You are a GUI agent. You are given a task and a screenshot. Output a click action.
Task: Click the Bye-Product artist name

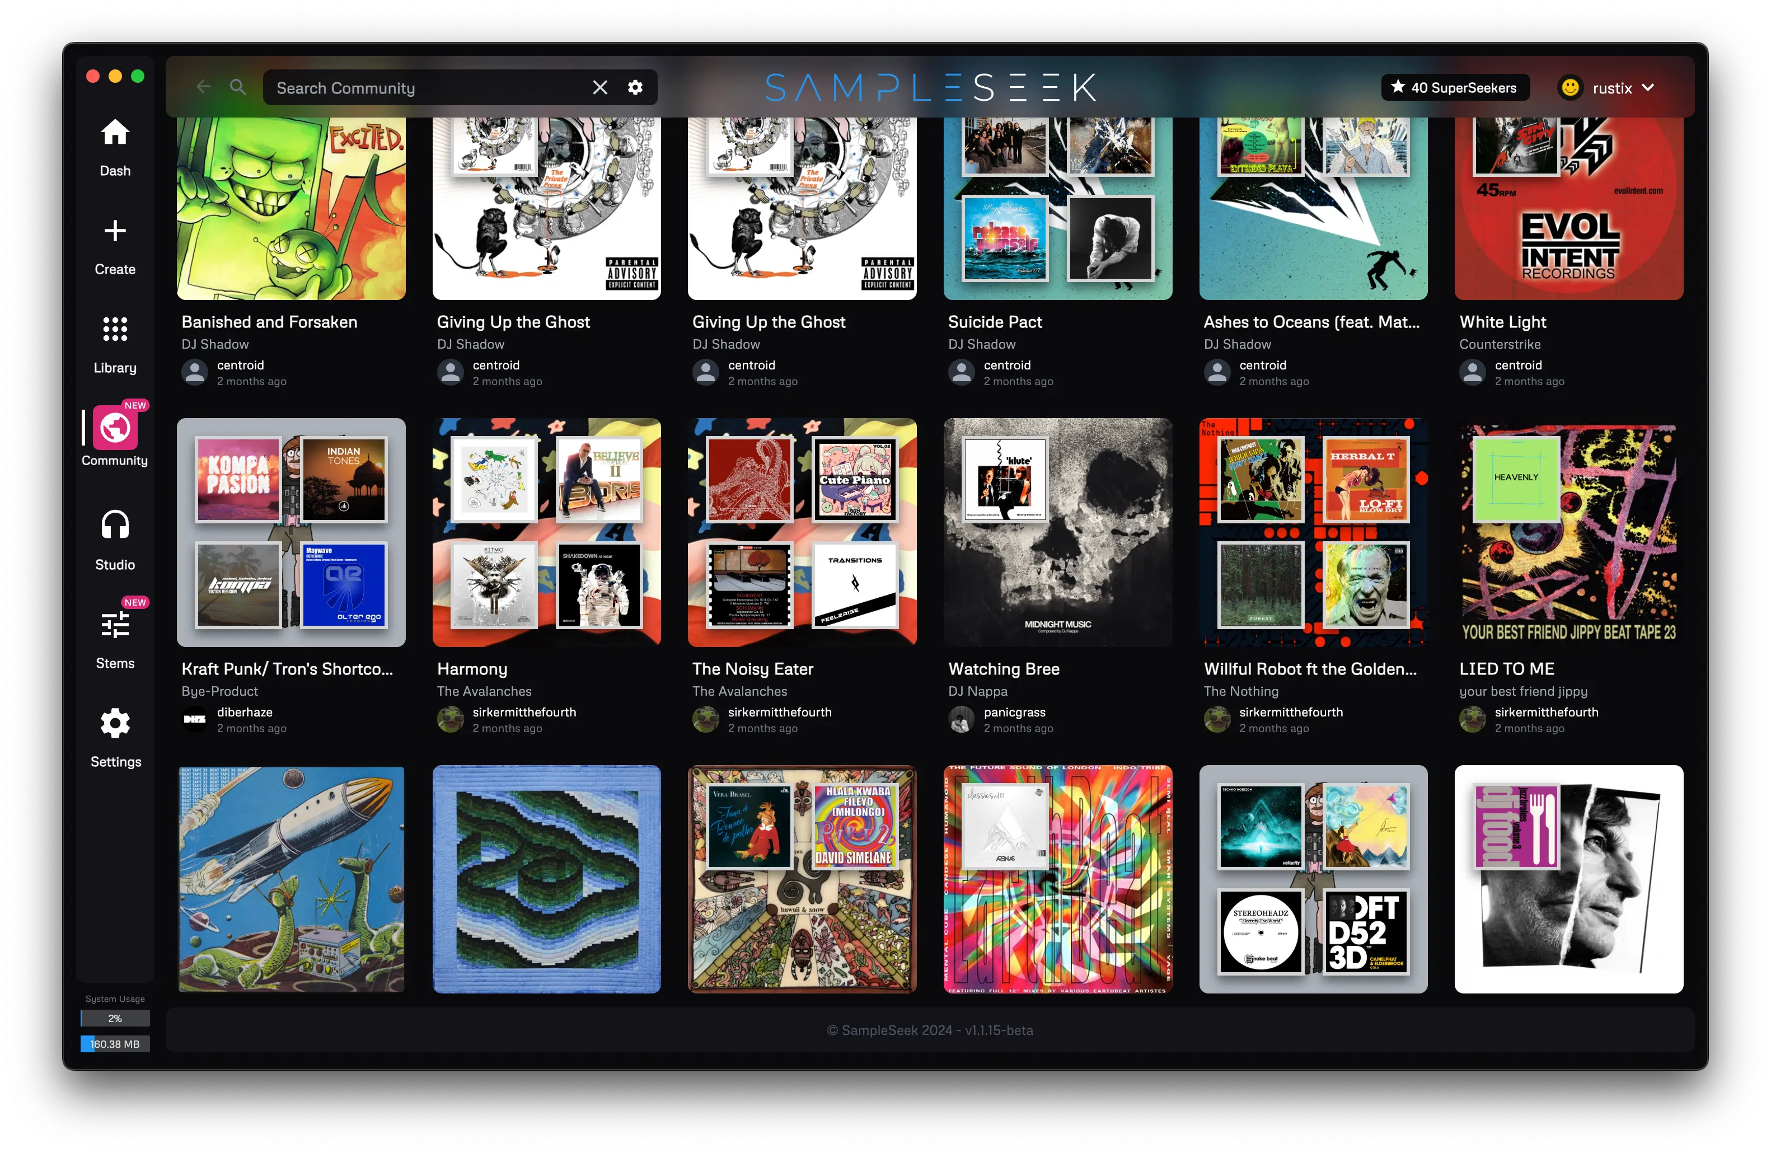[219, 691]
